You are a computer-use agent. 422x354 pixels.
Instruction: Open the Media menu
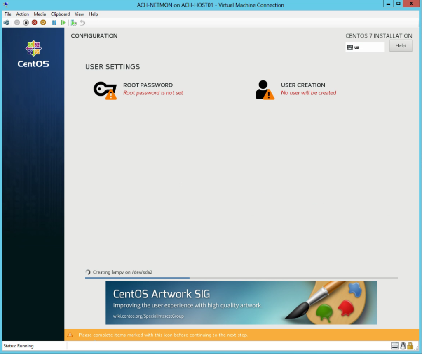[40, 14]
